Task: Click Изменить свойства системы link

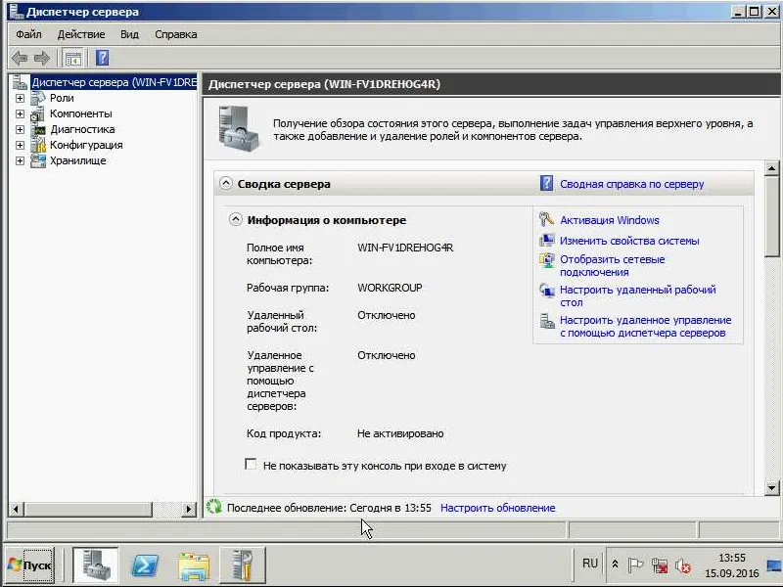Action: (629, 241)
